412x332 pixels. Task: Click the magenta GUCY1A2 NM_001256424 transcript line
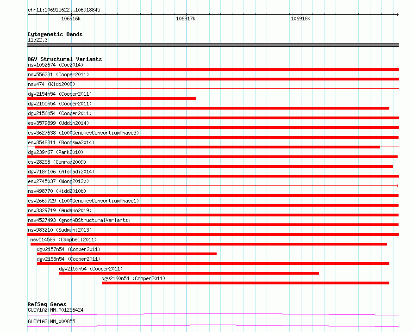(213, 314)
